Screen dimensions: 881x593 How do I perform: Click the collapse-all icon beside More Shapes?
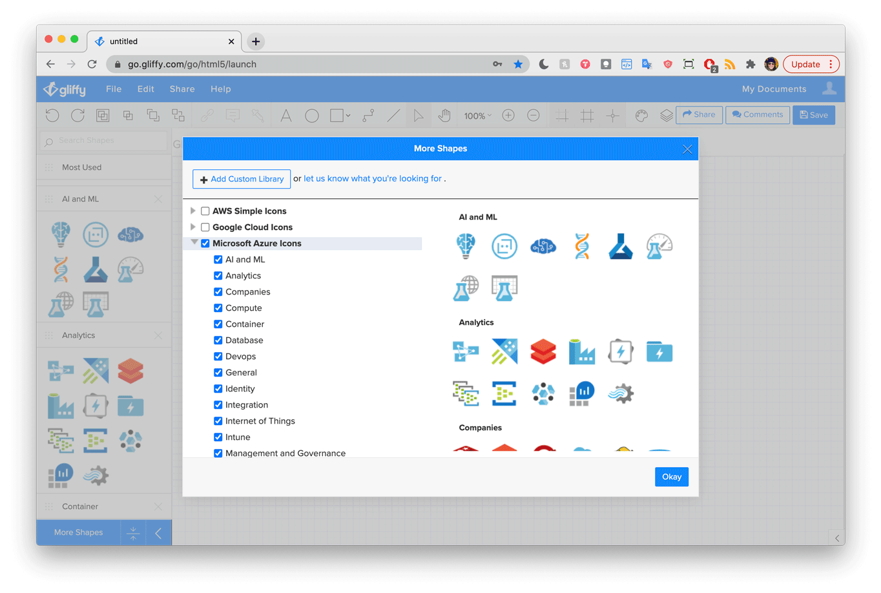click(133, 533)
